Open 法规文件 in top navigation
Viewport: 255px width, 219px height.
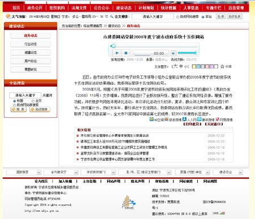pos(79,8)
